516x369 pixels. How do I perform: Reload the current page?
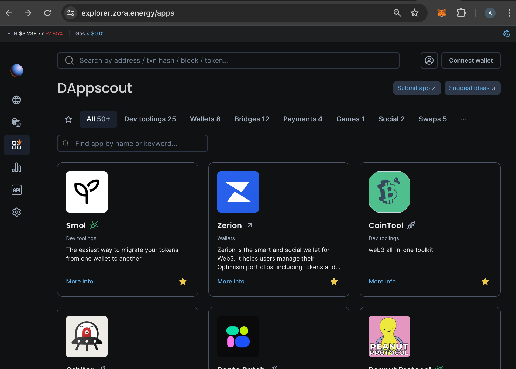pyautogui.click(x=47, y=13)
